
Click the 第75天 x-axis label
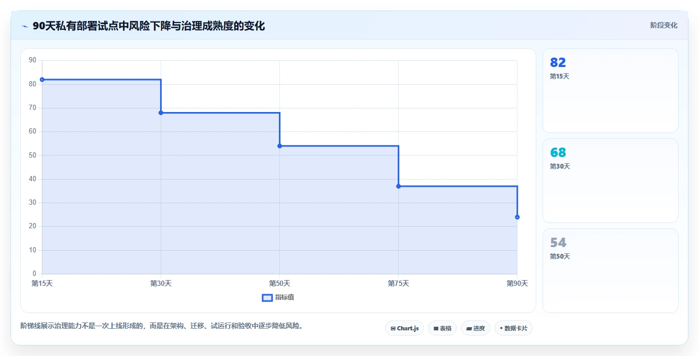coord(398,283)
